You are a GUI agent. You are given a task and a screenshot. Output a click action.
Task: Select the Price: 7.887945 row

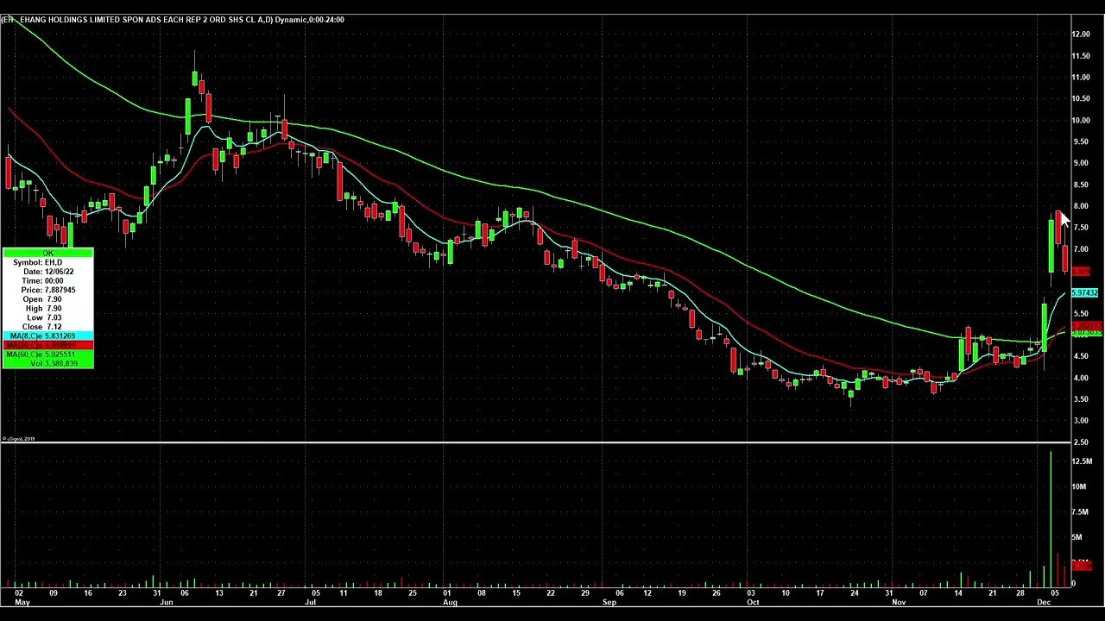point(48,290)
